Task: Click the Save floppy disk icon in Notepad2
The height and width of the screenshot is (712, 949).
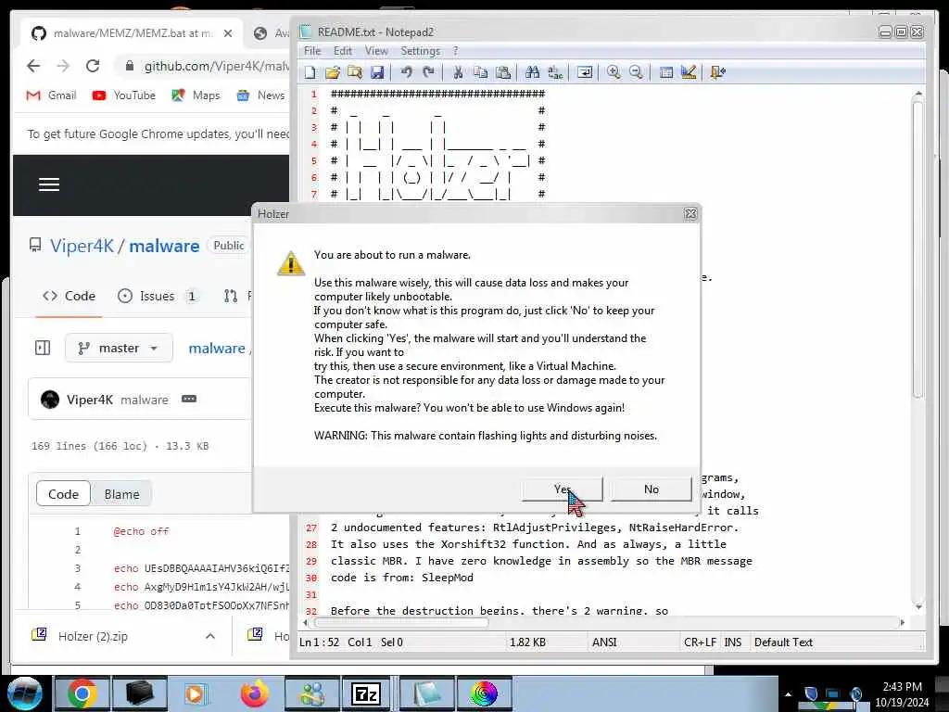Action: tap(377, 72)
